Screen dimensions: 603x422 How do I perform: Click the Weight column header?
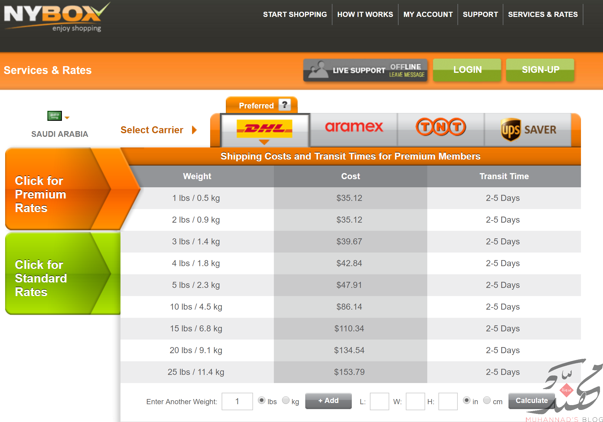click(197, 176)
